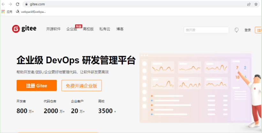Image resolution: width=262 pixels, height=133 pixels.
Task: Click the 帮助开发者/团队/企业 subtitle text
Action: pyautogui.click(x=63, y=72)
